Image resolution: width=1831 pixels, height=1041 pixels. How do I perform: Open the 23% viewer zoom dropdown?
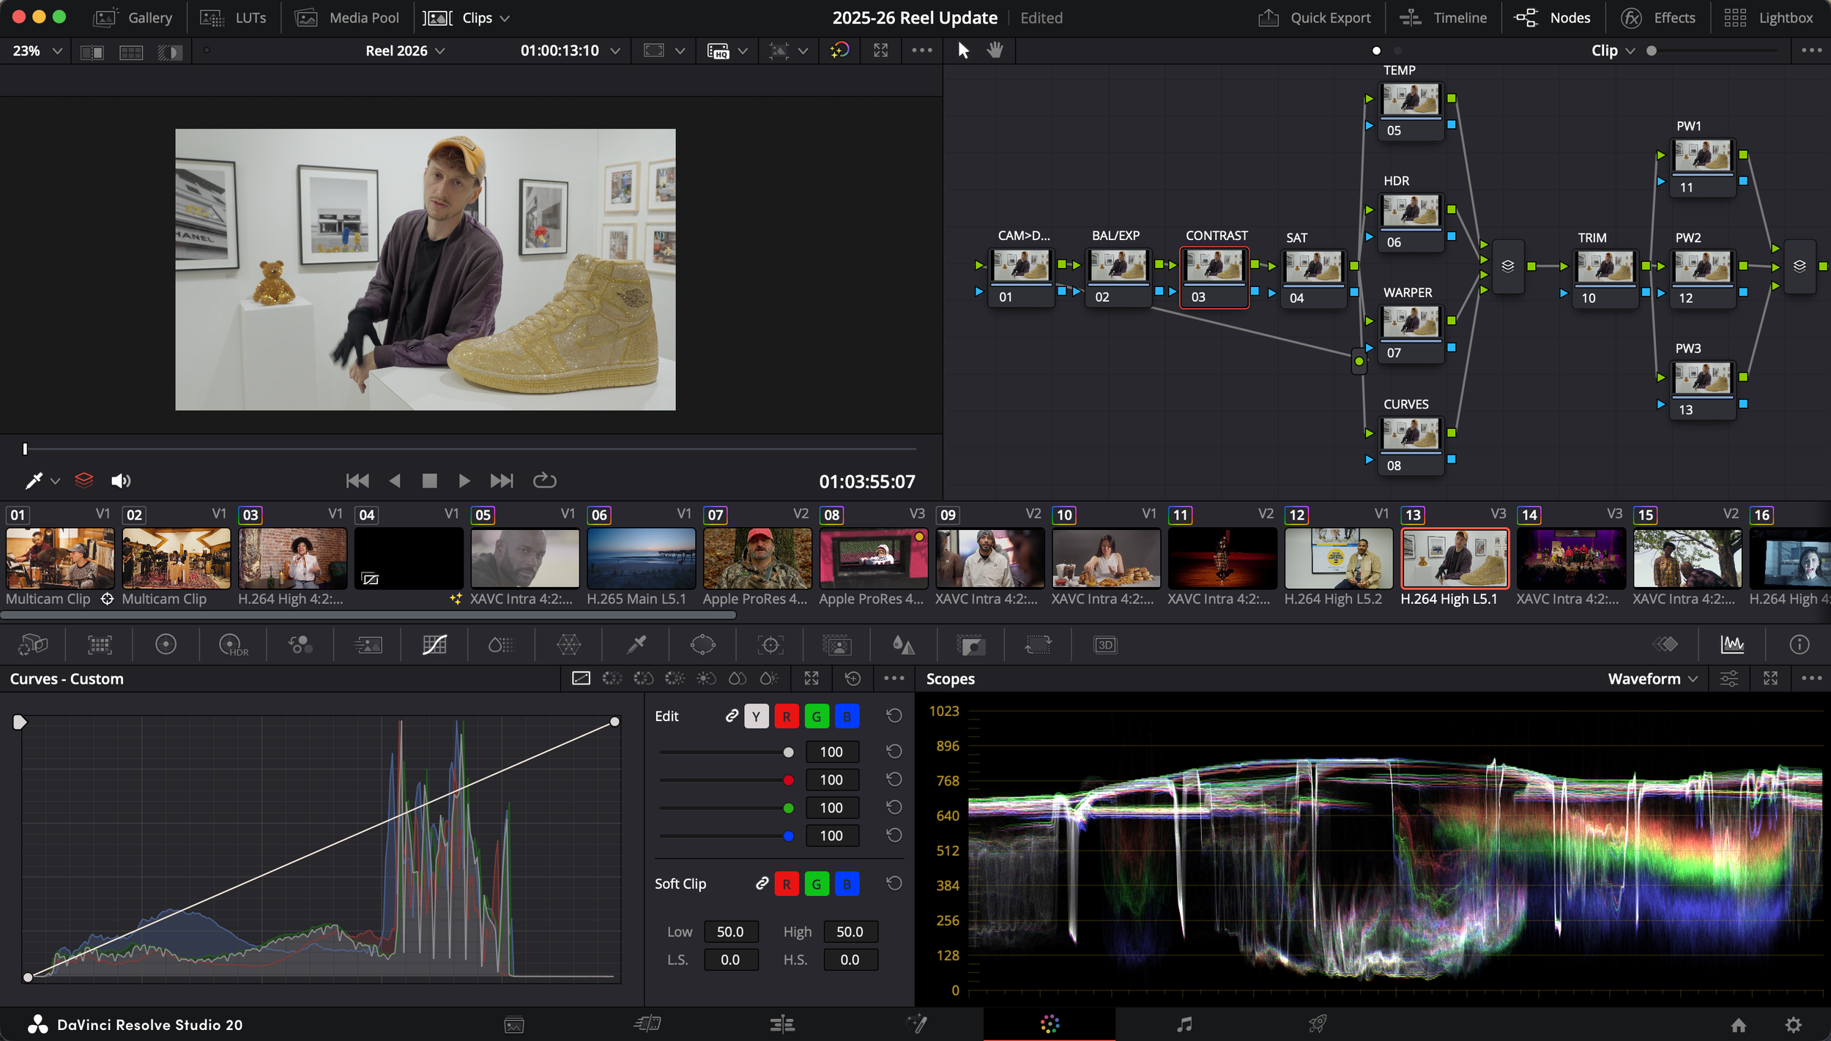click(37, 51)
